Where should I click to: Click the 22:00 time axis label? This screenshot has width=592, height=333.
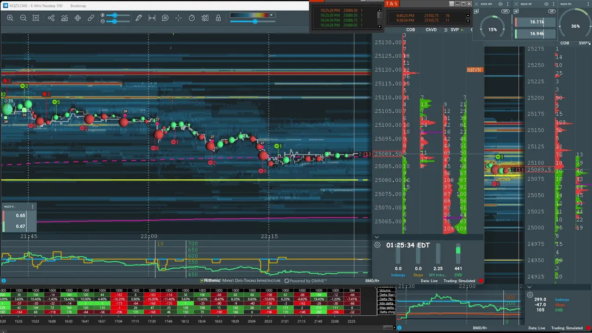coord(149,236)
